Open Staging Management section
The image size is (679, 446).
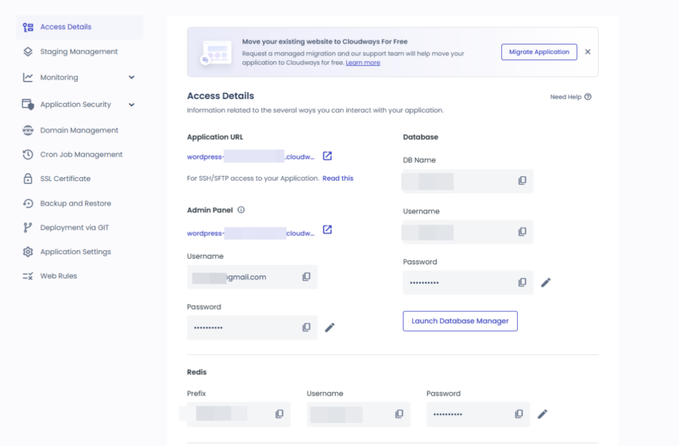pos(80,52)
